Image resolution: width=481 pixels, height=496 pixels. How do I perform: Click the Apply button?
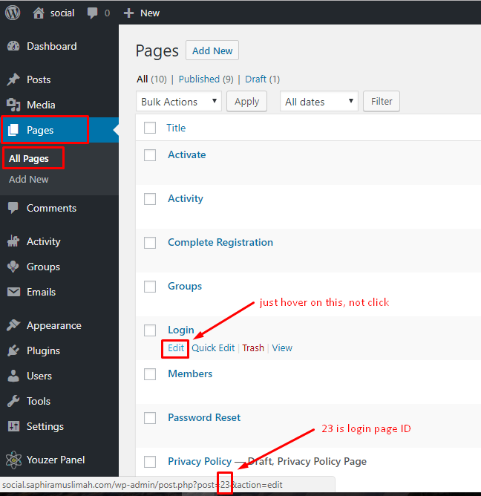coord(246,101)
